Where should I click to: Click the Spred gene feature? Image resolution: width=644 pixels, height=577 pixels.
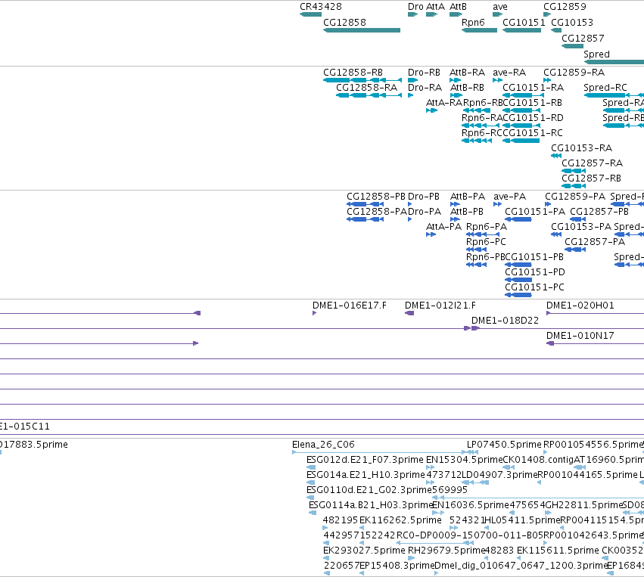click(614, 62)
